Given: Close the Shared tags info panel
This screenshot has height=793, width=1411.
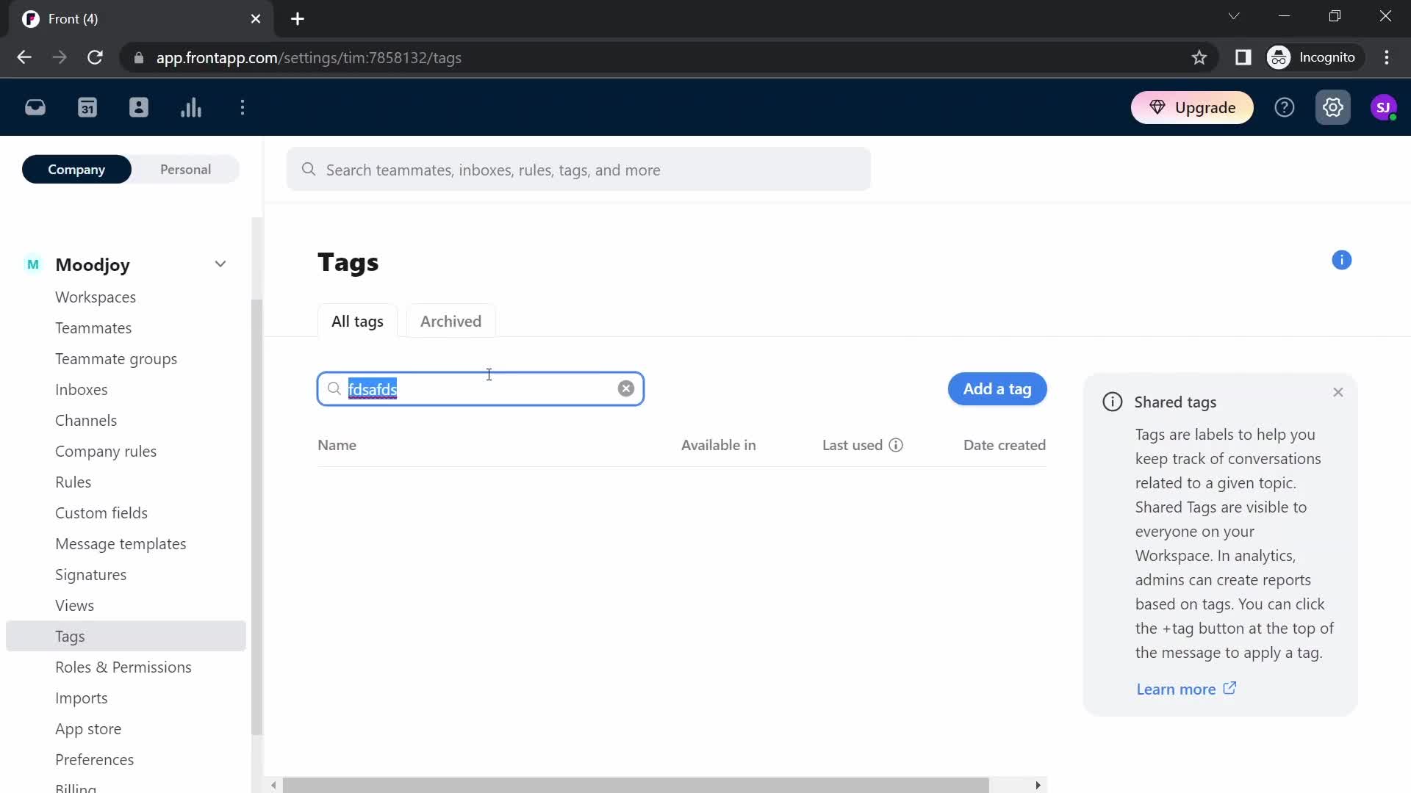Looking at the screenshot, I should pos(1338,393).
